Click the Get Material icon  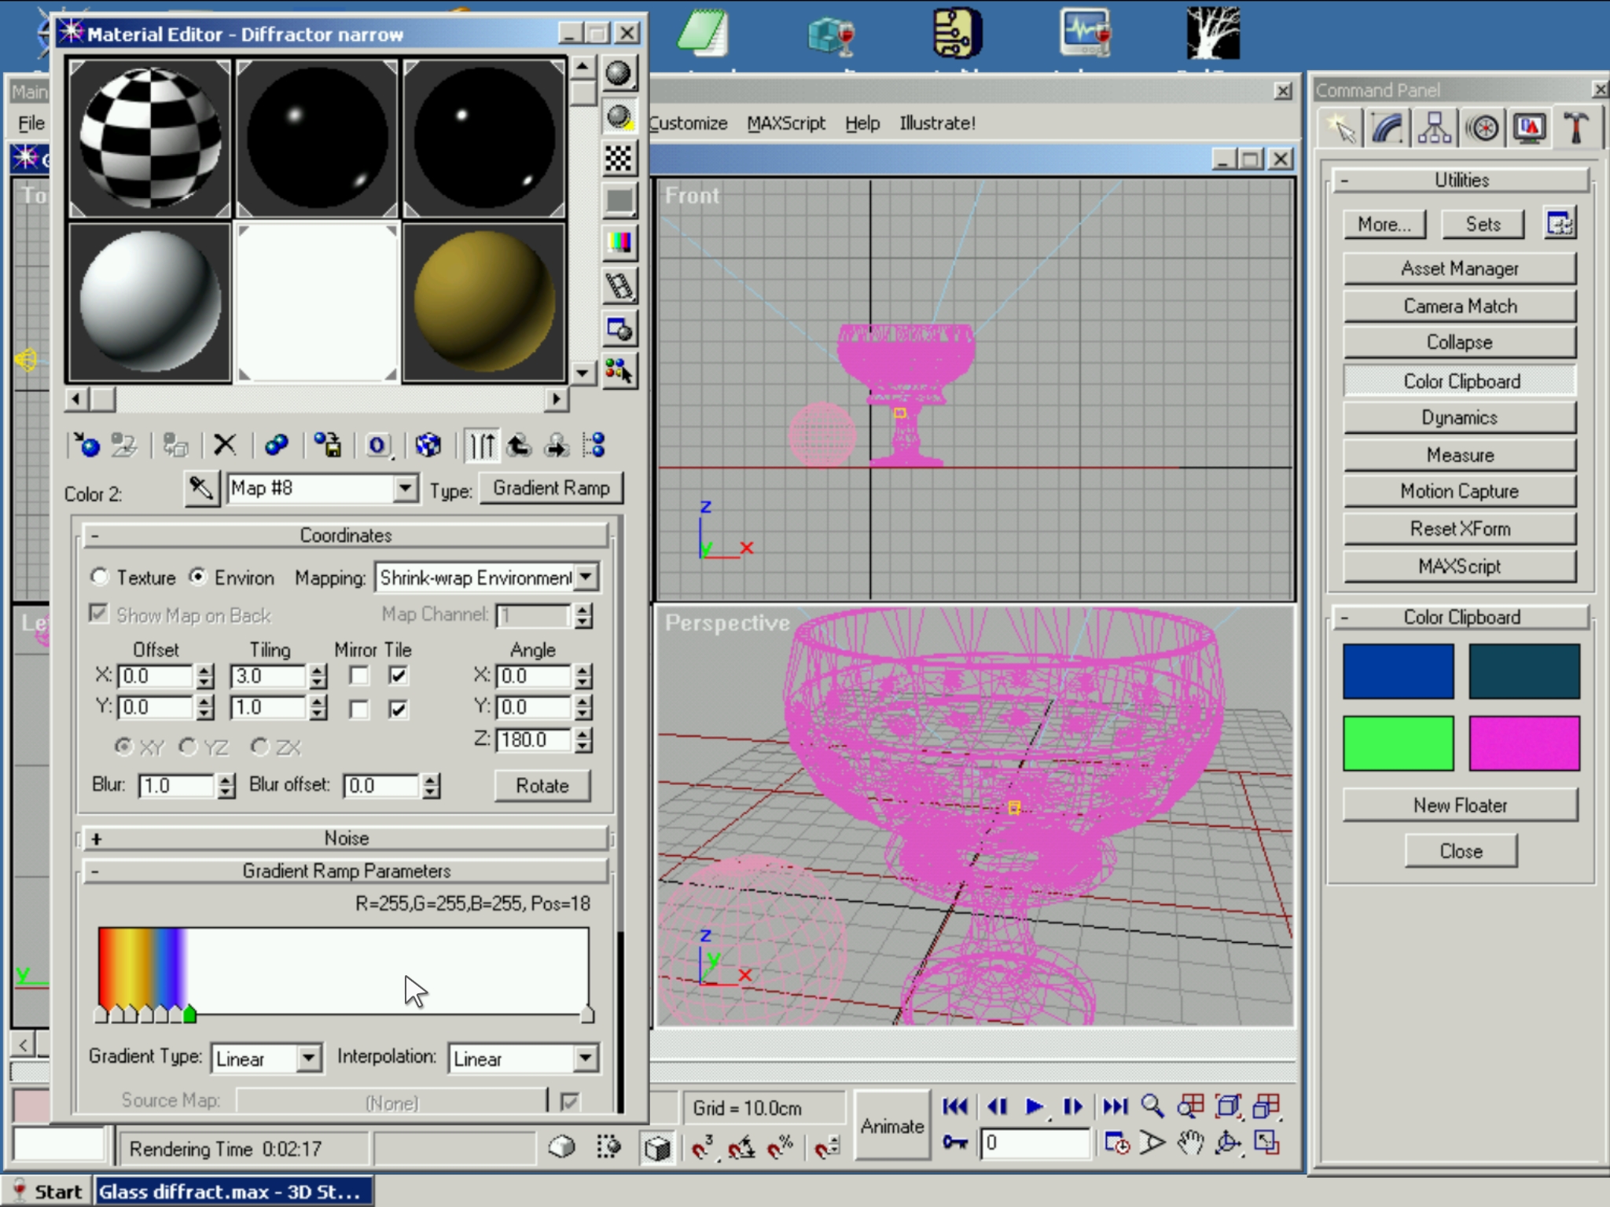click(86, 446)
